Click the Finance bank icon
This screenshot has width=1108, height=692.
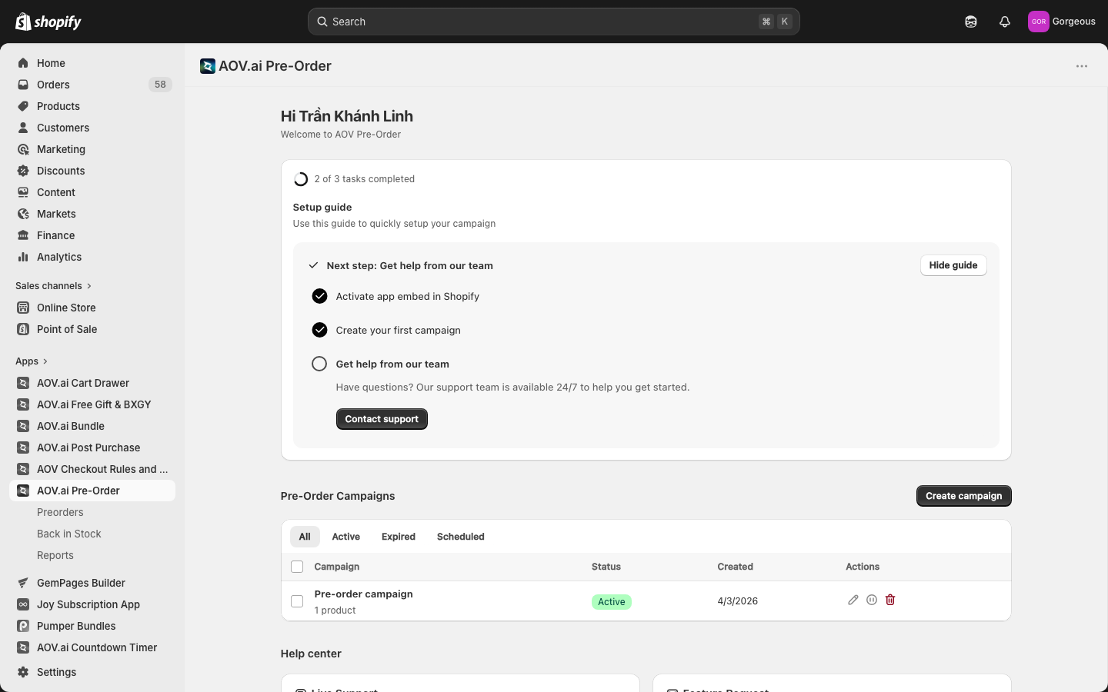tap(23, 235)
